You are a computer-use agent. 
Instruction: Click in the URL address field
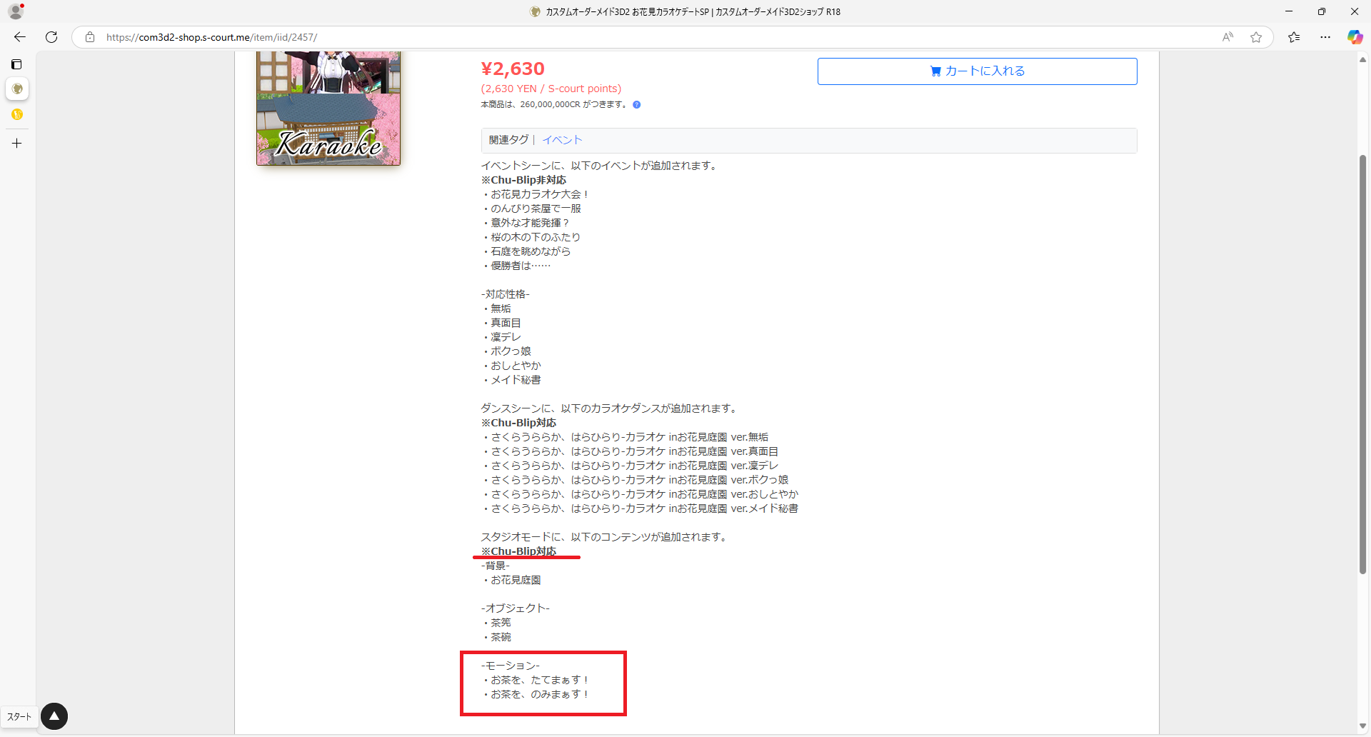coord(643,37)
